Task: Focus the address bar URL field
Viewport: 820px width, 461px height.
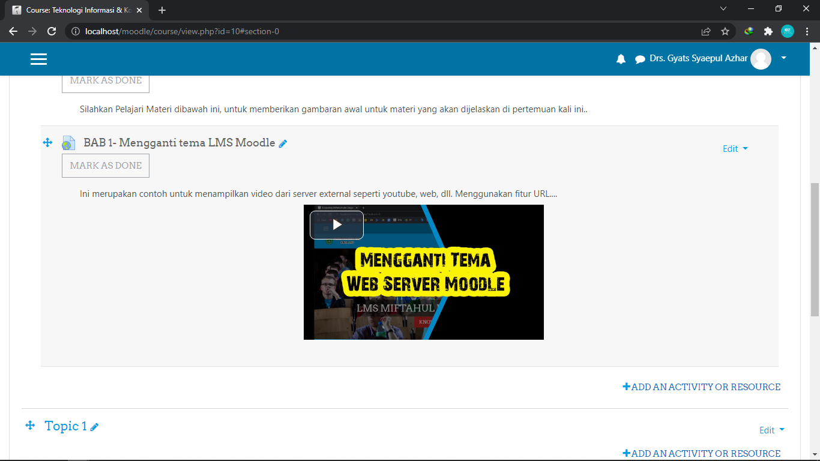Action: click(384, 31)
